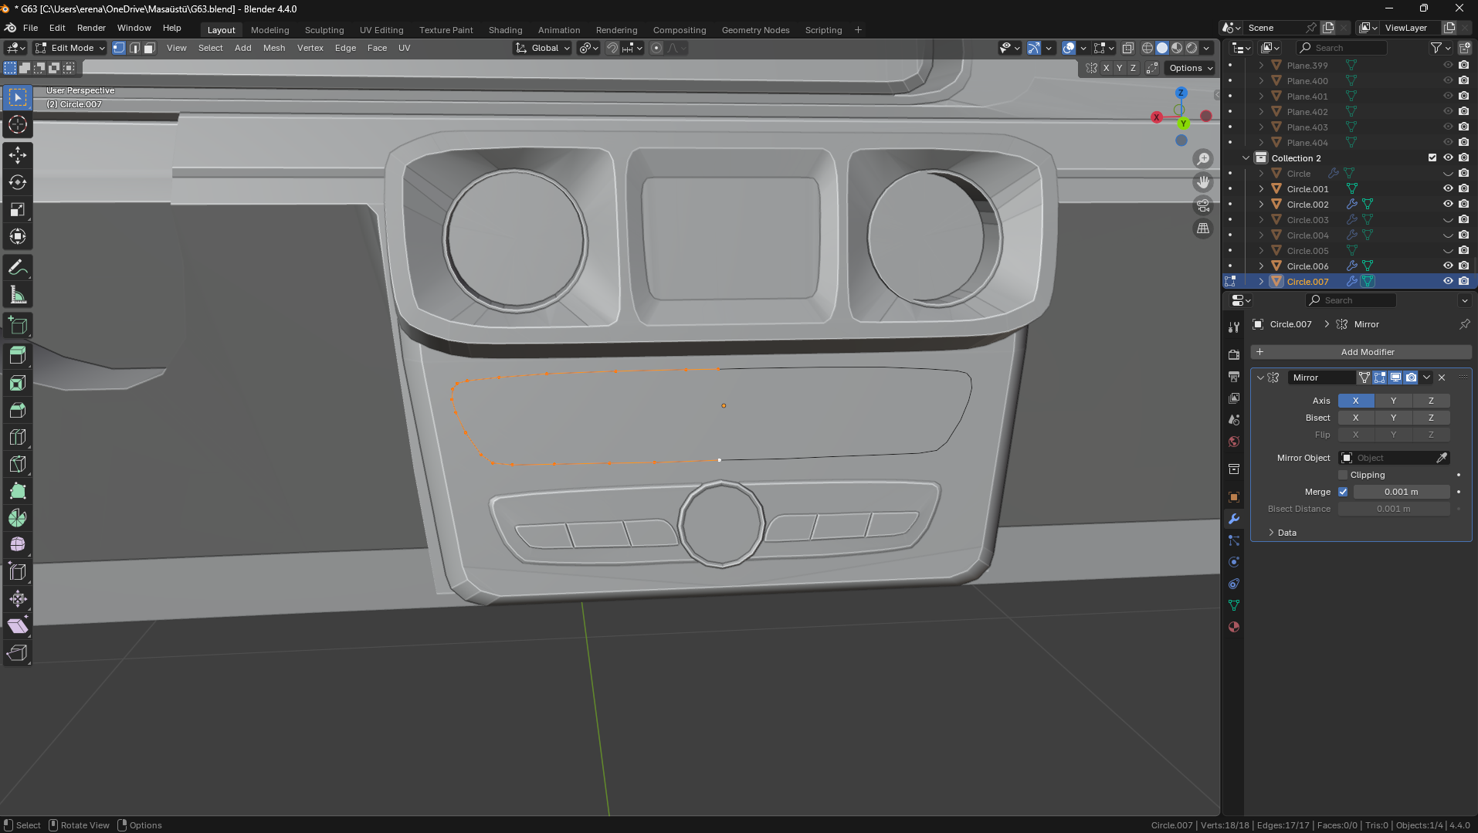This screenshot has width=1478, height=833.
Task: Select the Bevel tool
Action: point(18,410)
